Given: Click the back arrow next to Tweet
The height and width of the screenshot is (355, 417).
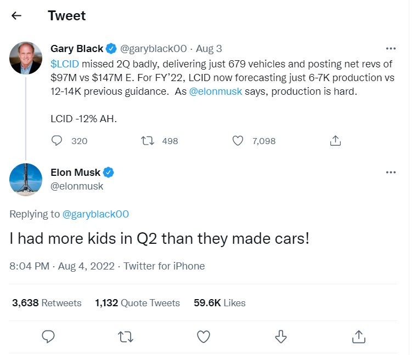Looking at the screenshot, I should [x=16, y=15].
